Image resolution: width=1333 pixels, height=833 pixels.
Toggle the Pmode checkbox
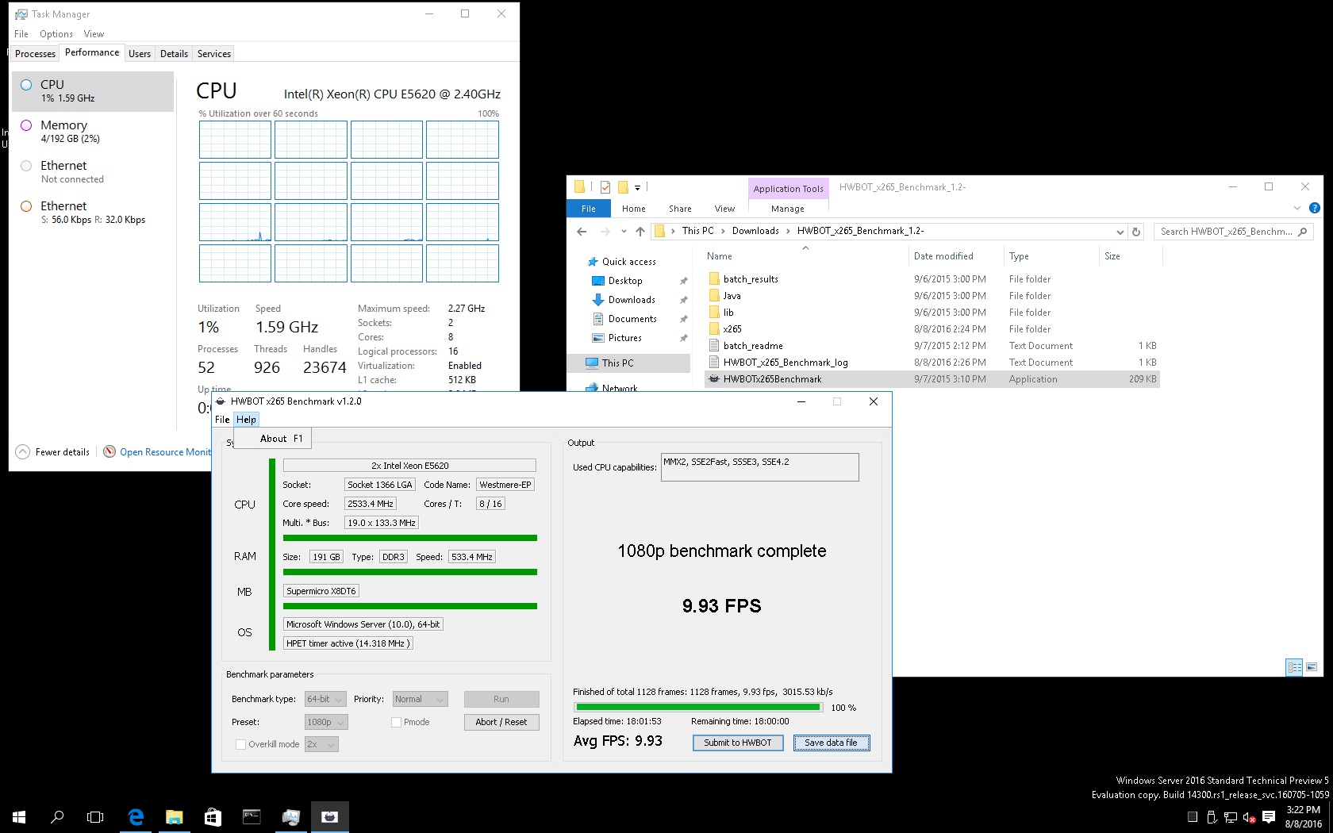click(x=396, y=722)
